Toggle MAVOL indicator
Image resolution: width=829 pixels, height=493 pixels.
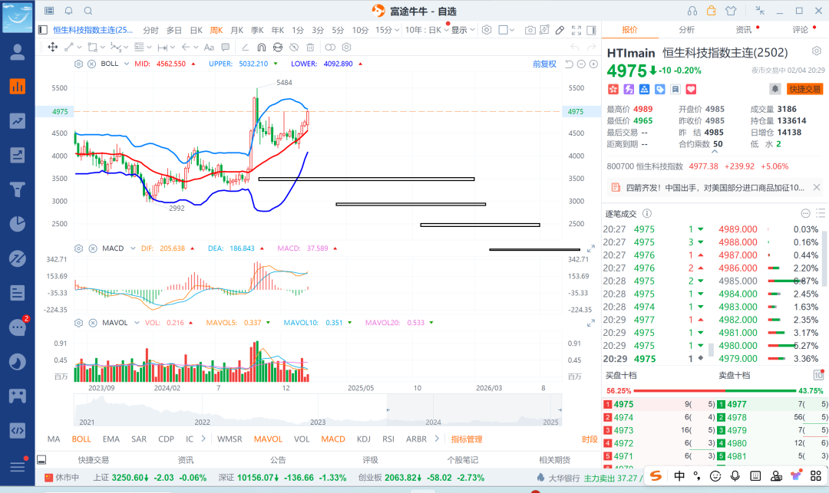268,439
